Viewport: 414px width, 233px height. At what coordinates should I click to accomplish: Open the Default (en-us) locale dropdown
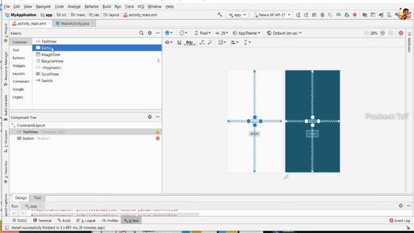pyautogui.click(x=284, y=33)
